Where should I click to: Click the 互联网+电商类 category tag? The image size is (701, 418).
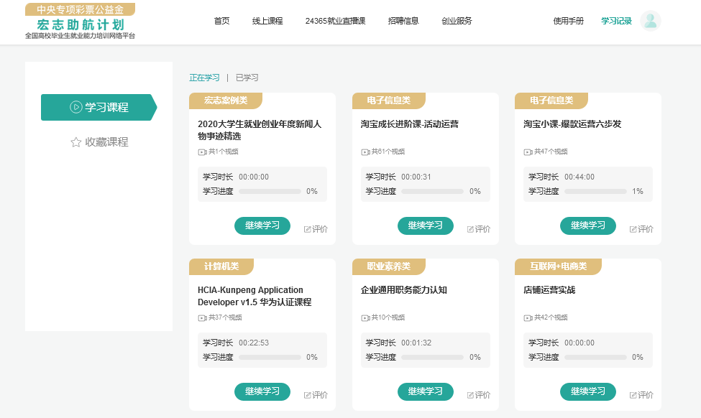coord(558,266)
